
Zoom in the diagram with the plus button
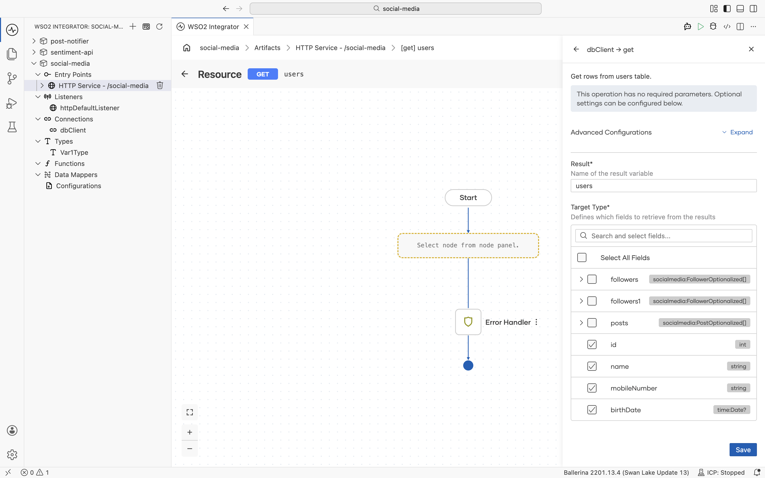[x=190, y=432]
